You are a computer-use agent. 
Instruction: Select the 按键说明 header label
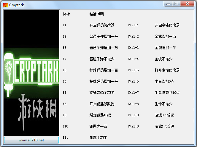97,14
